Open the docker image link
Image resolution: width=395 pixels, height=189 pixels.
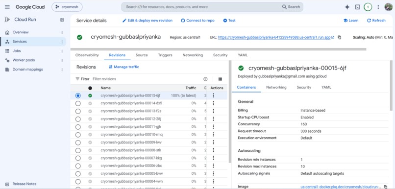[341, 187]
